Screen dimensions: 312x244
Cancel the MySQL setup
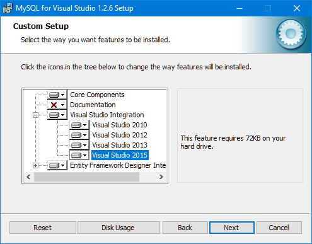point(279,228)
